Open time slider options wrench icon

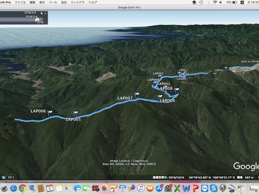click(x=42, y=13)
